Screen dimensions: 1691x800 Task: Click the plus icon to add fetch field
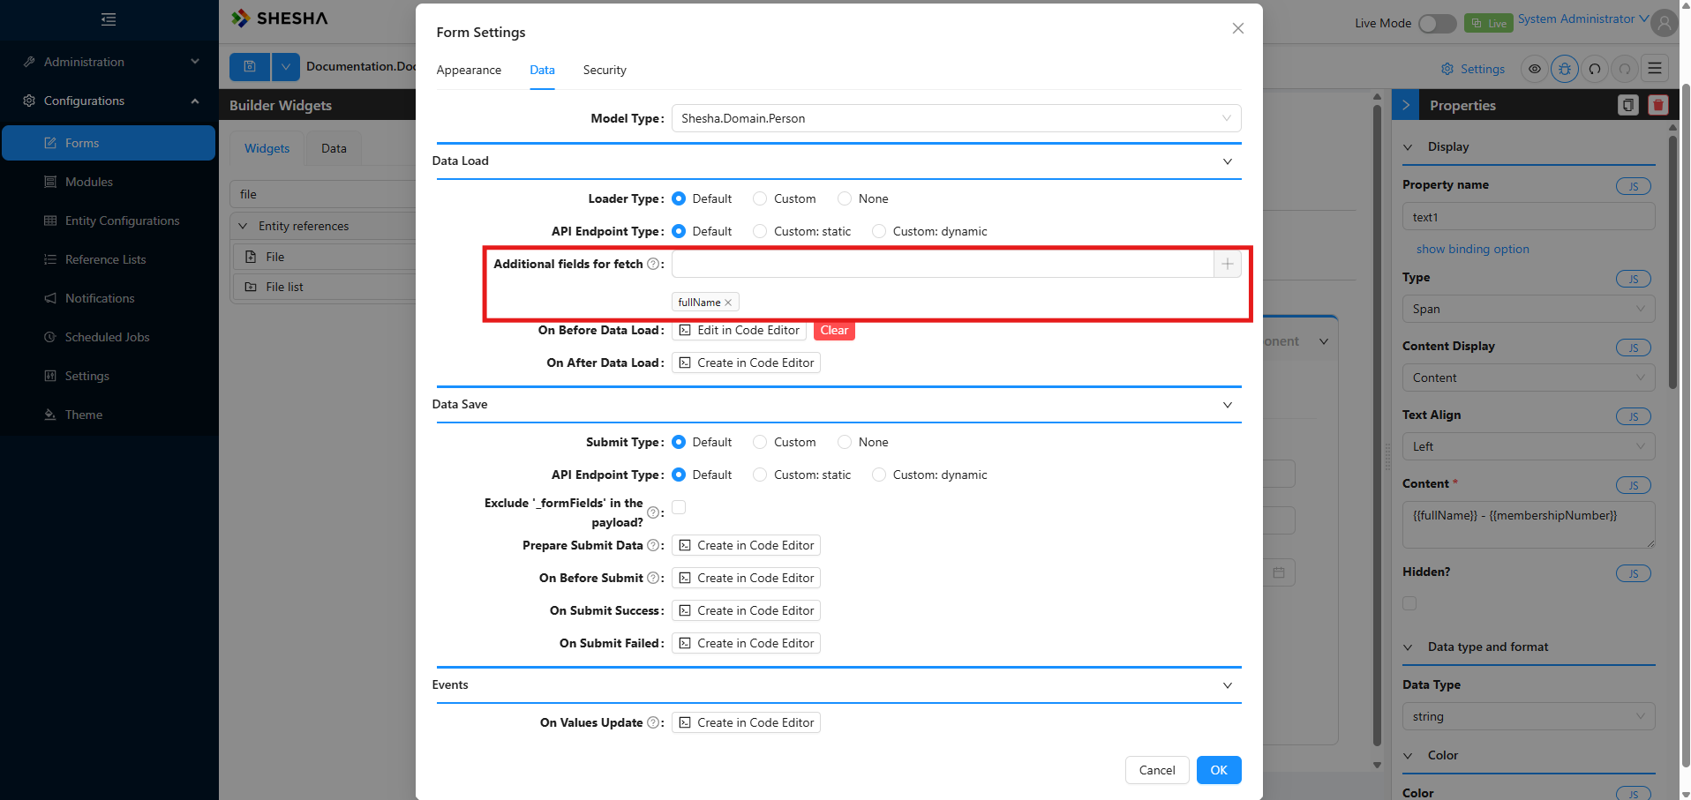click(x=1228, y=264)
